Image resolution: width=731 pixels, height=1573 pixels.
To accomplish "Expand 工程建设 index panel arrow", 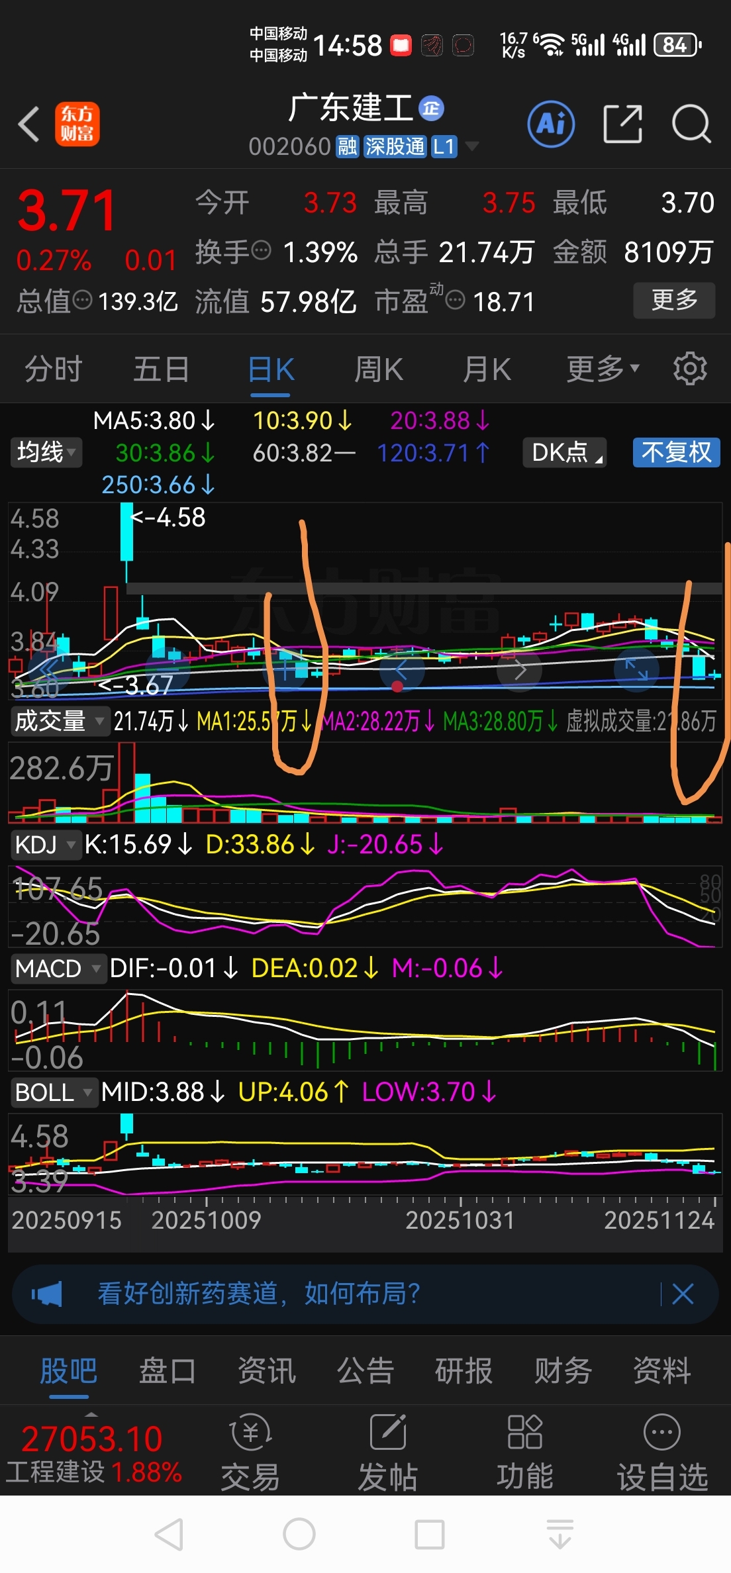I will pos(91,1415).
